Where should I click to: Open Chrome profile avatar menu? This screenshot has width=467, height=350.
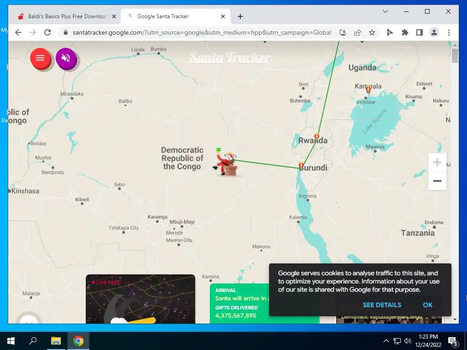pos(434,32)
